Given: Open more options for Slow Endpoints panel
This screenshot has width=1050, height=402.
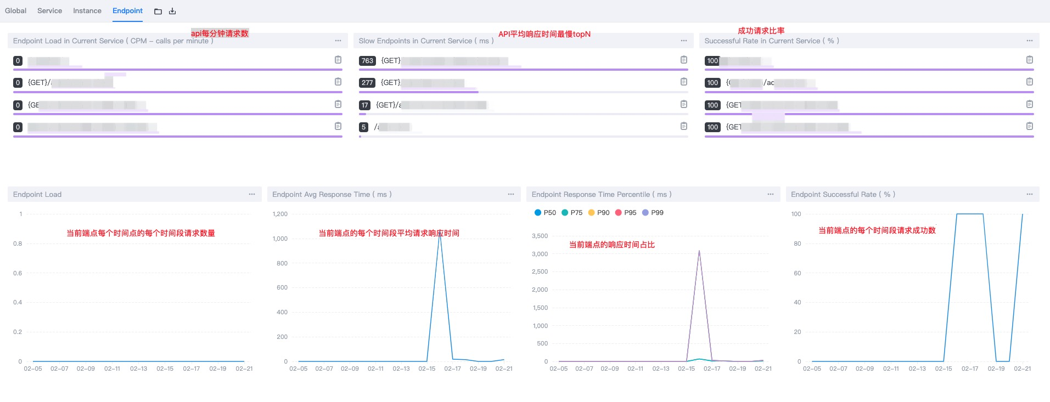Looking at the screenshot, I should (684, 41).
